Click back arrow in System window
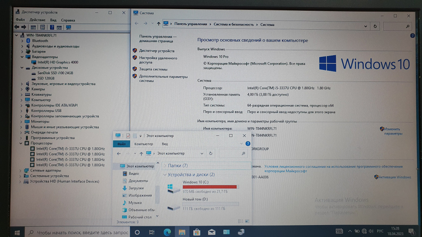This screenshot has height=237, width=422. pyautogui.click(x=136, y=24)
